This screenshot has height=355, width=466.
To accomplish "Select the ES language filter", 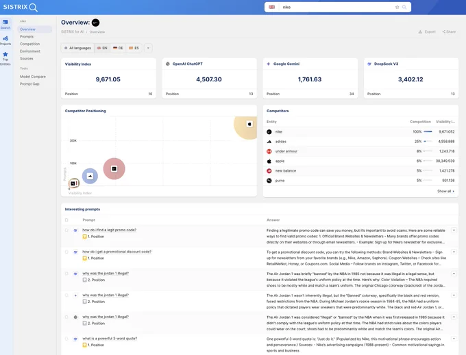I will coord(134,48).
